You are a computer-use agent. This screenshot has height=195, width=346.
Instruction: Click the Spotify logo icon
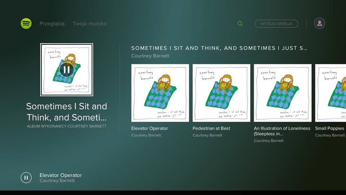26,23
